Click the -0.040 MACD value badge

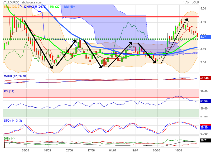point(205,78)
